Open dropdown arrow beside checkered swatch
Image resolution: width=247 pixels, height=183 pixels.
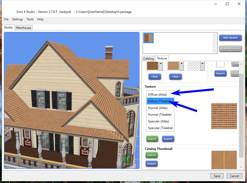pos(203,66)
